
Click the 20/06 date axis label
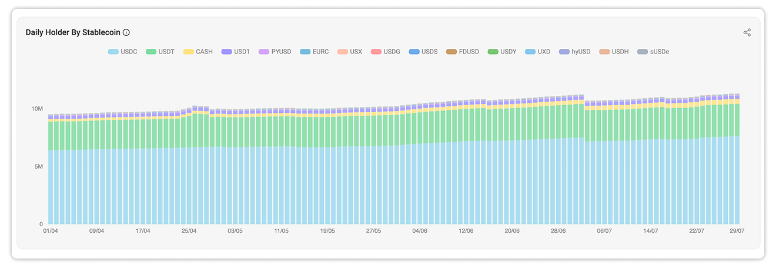coord(512,231)
